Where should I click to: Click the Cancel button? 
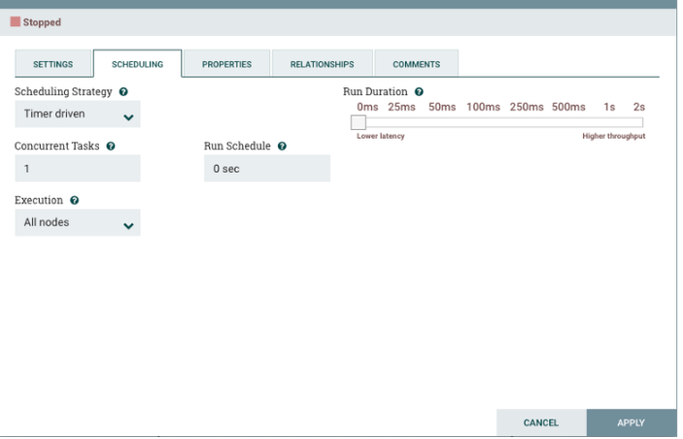click(541, 422)
